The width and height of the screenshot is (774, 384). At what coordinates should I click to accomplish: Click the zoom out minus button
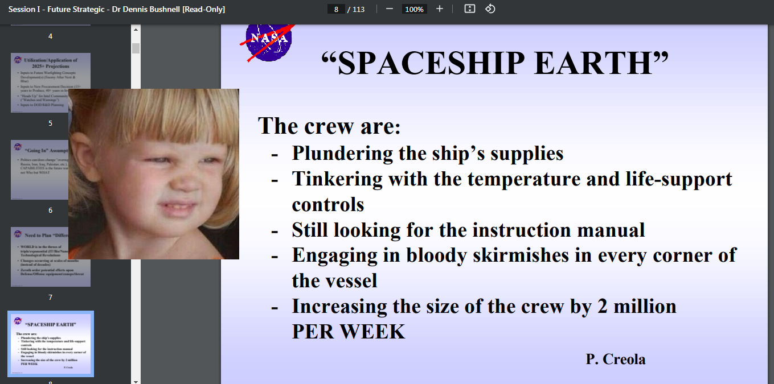pos(390,9)
